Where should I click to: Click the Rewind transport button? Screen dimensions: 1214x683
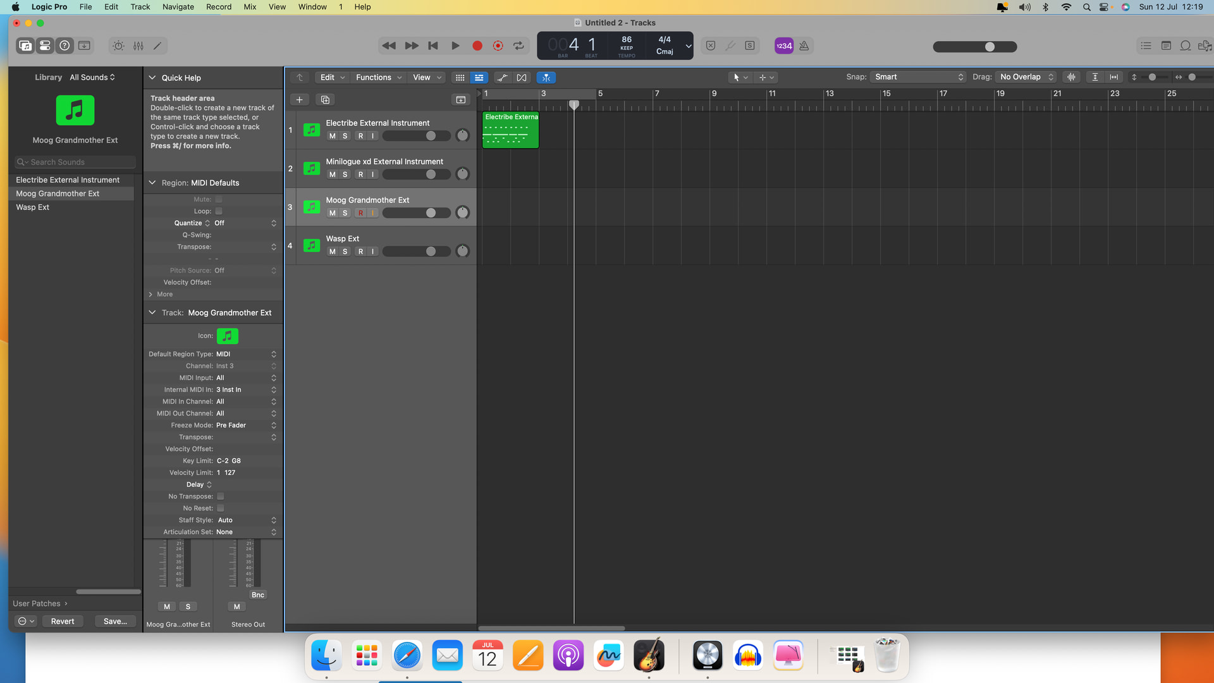tap(389, 46)
